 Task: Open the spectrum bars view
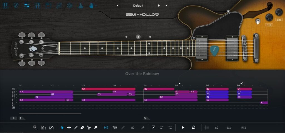click(80, 6)
